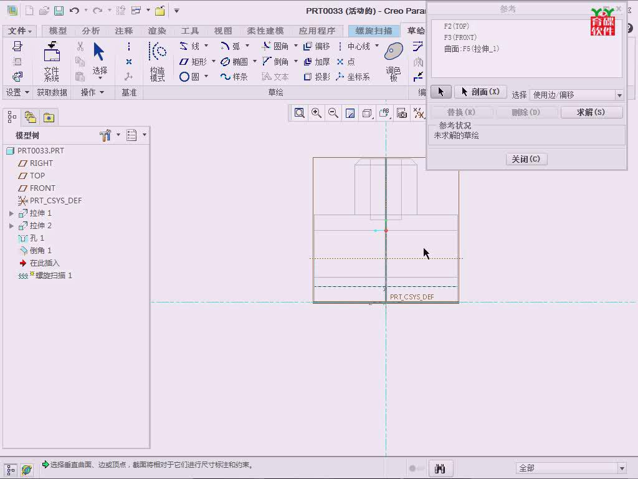
Task: Select the Coordinate System (坐标系) tool
Action: (353, 77)
